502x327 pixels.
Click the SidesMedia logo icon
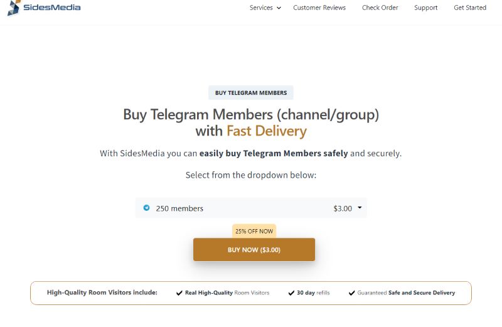(14, 8)
